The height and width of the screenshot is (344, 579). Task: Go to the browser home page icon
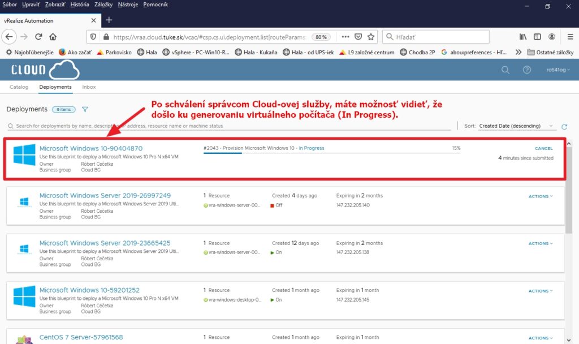(x=53, y=37)
